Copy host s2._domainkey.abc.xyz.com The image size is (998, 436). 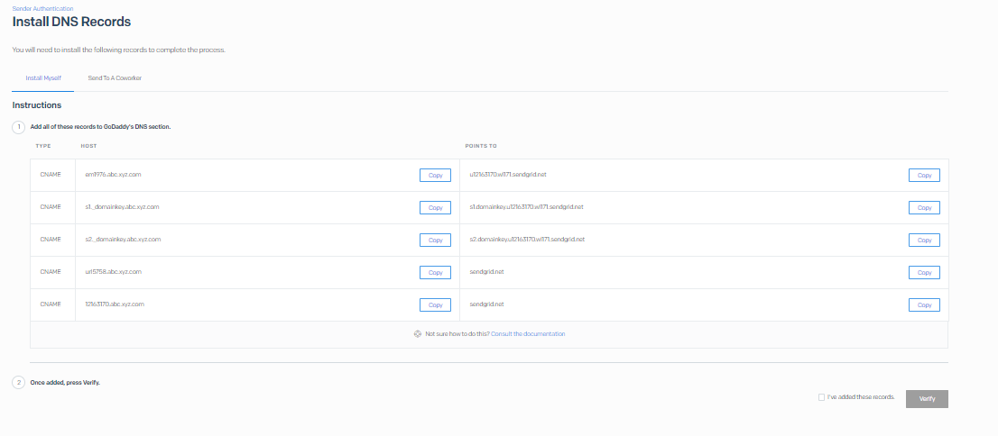[435, 241]
